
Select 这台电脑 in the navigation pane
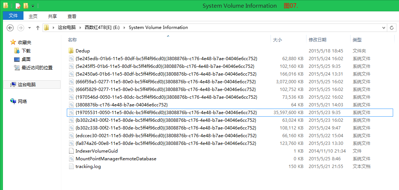coord(27,85)
